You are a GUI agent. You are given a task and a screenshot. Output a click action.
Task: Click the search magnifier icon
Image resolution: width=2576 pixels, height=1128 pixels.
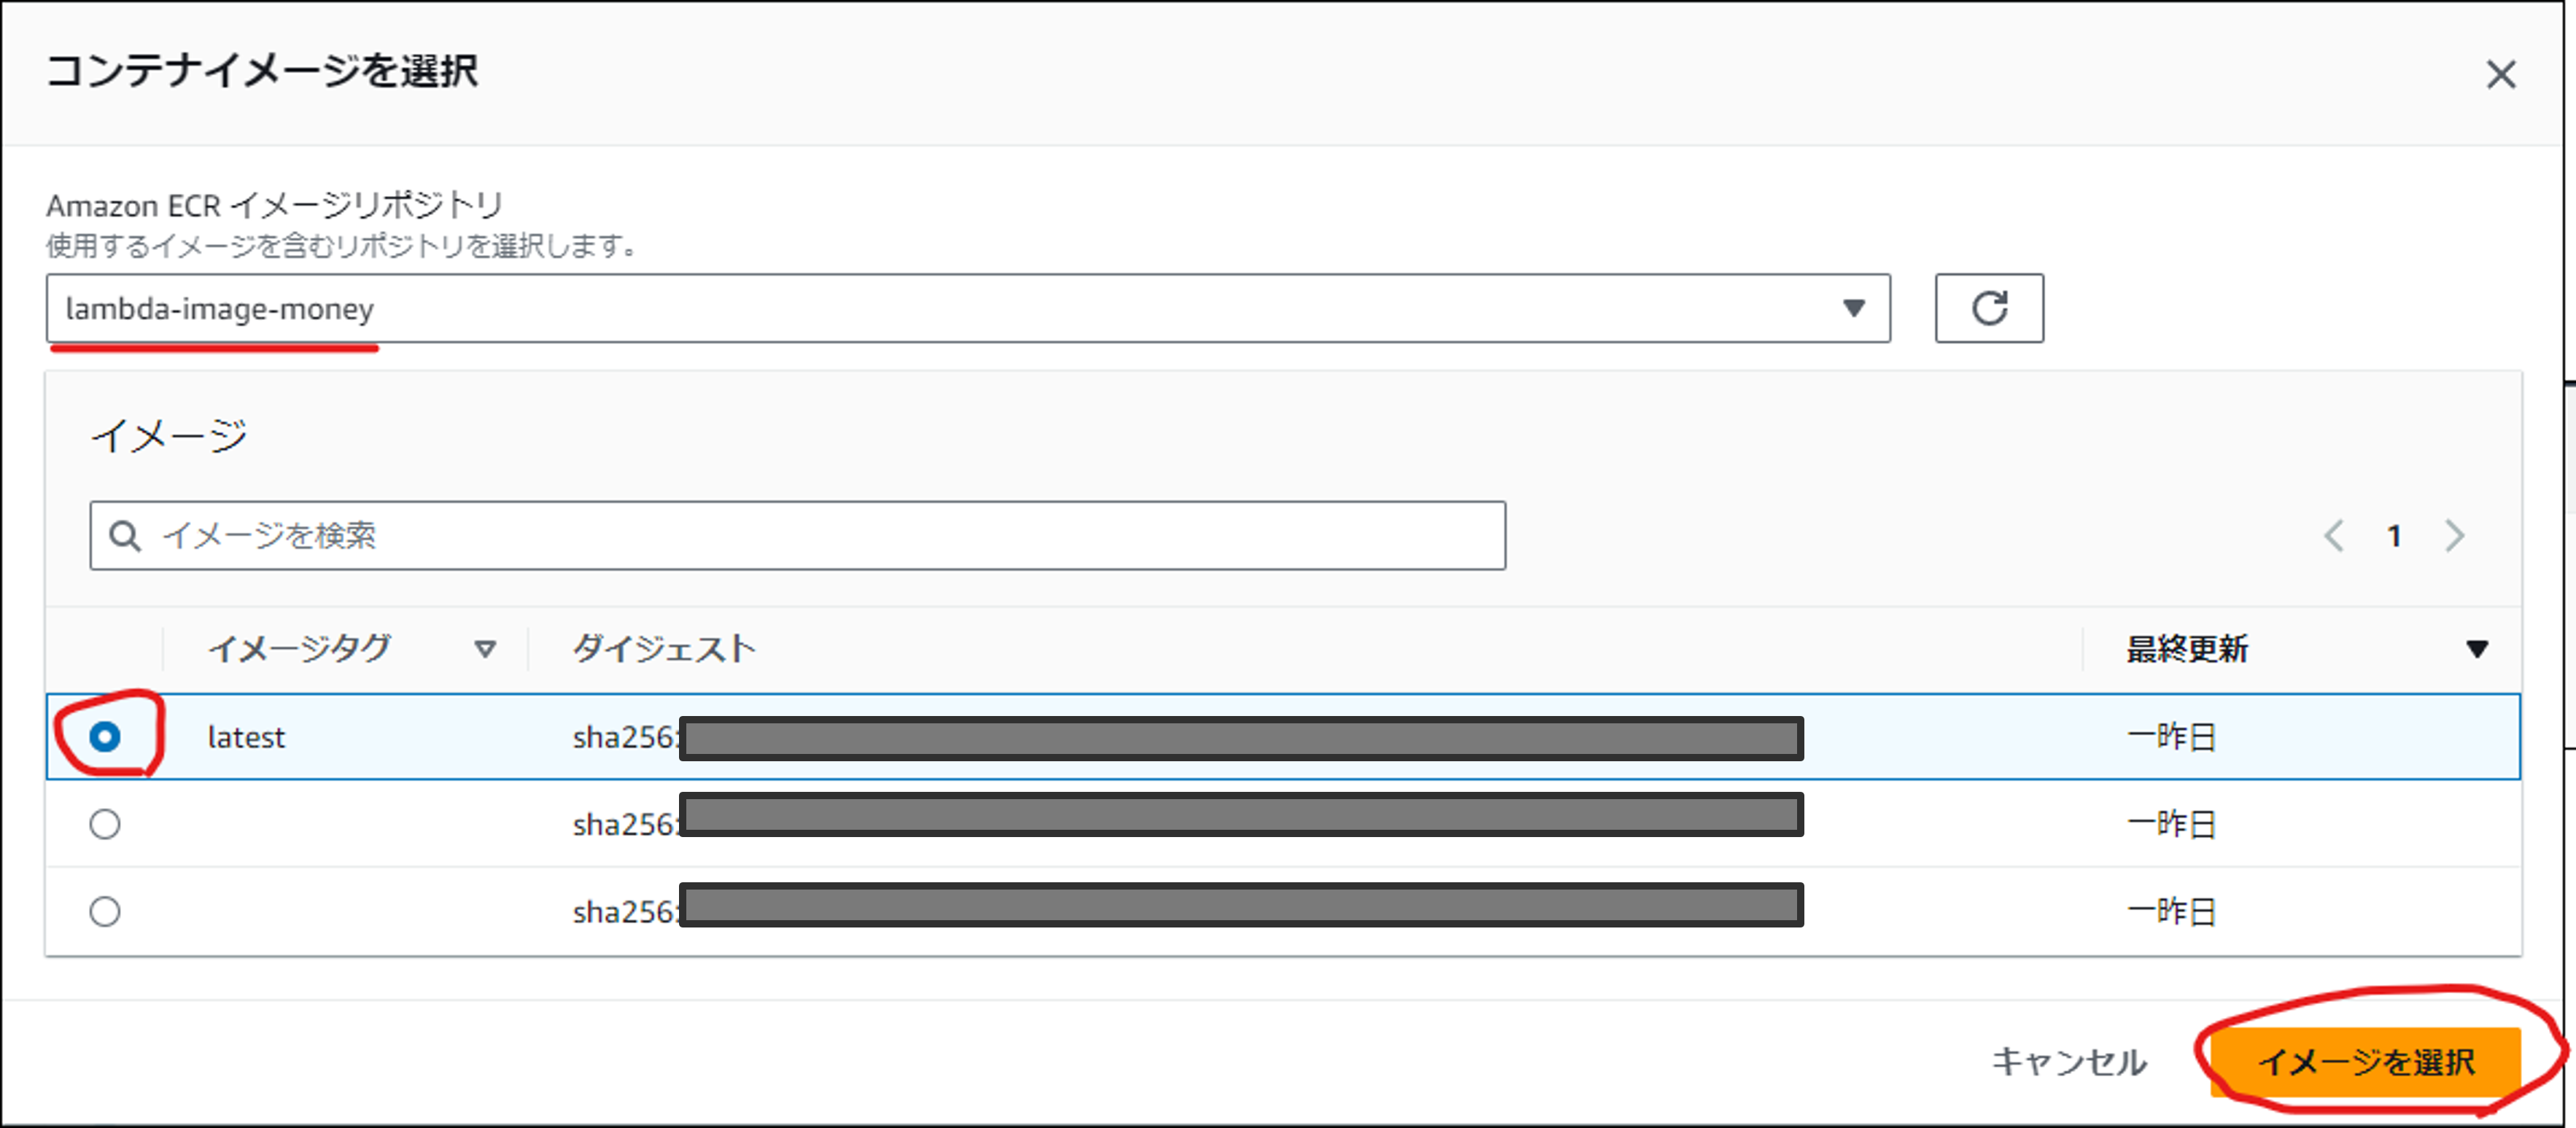click(125, 535)
